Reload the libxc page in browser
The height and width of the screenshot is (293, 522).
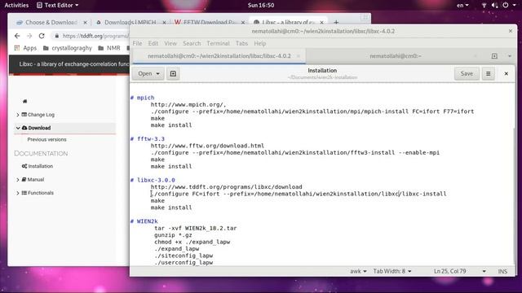pyautogui.click(x=42, y=36)
